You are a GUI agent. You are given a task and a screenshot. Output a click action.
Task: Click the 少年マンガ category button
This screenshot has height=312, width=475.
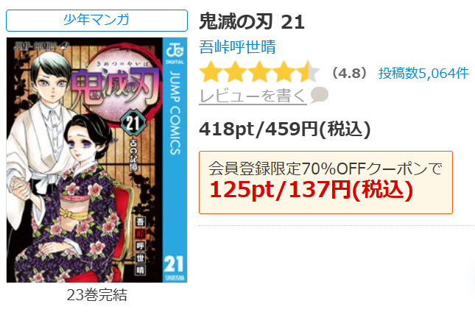96,21
